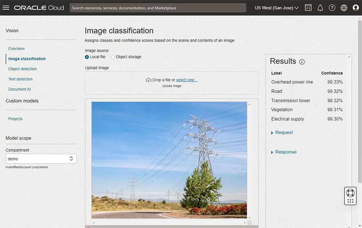
Task: Open the hamburger navigation menu
Action: click(x=6, y=8)
